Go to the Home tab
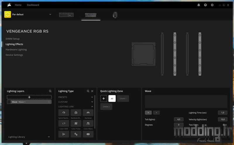The height and width of the screenshot is (145, 234). [18, 5]
